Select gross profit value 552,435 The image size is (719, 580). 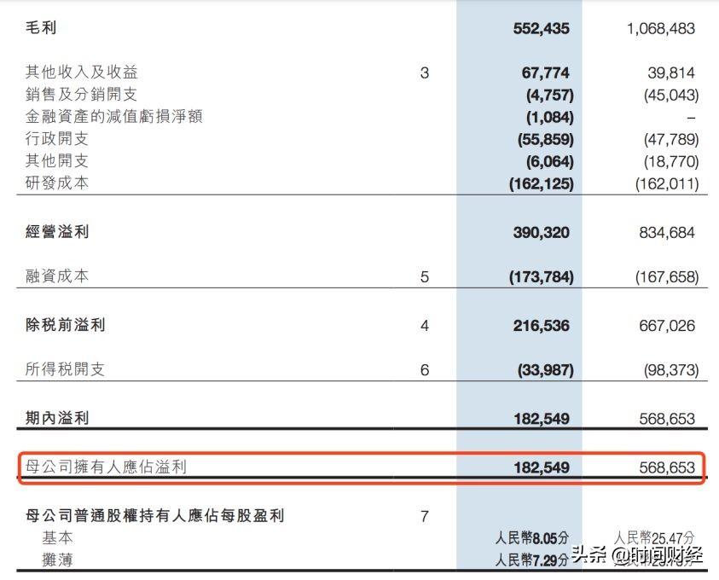click(541, 28)
